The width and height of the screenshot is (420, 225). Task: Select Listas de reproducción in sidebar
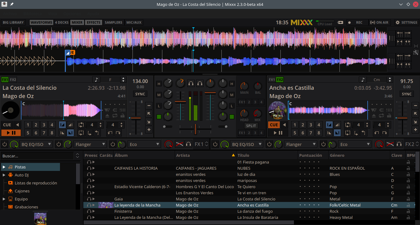pos(36,183)
